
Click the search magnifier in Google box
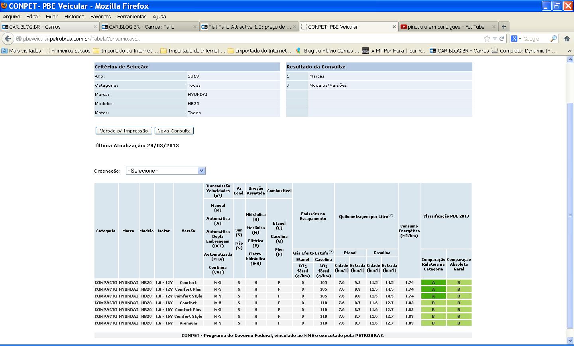pos(554,39)
